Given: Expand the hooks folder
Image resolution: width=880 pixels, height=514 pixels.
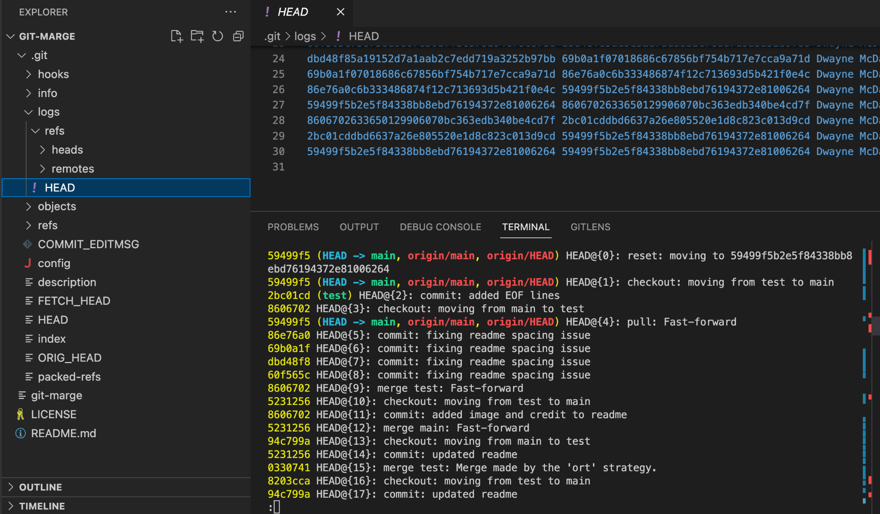Looking at the screenshot, I should [x=53, y=74].
